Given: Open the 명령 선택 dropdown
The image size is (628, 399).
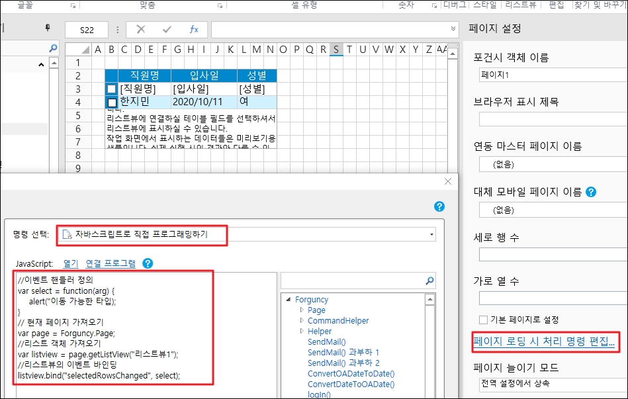Looking at the screenshot, I should 431,234.
